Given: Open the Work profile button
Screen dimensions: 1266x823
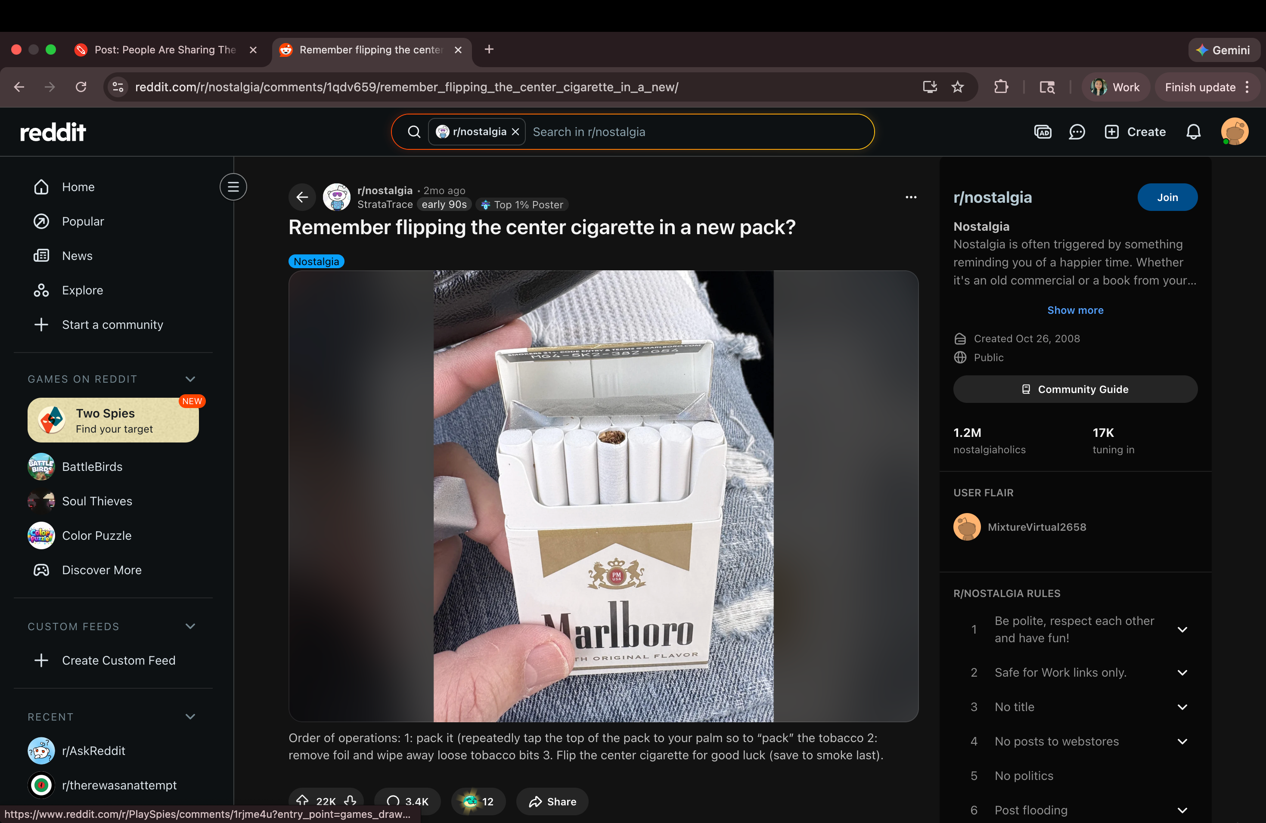Looking at the screenshot, I should click(x=1115, y=87).
